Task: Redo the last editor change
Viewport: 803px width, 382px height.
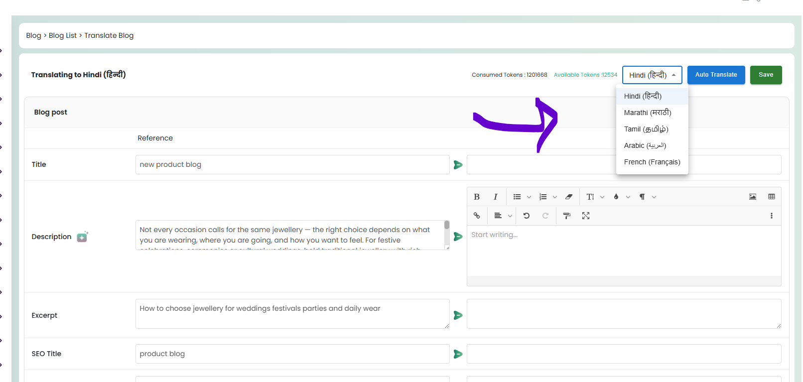Action: click(545, 216)
